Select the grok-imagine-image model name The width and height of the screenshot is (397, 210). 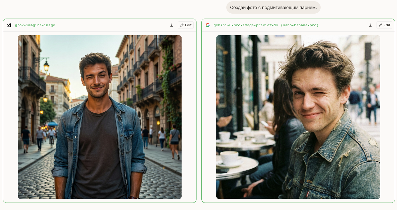point(35,25)
